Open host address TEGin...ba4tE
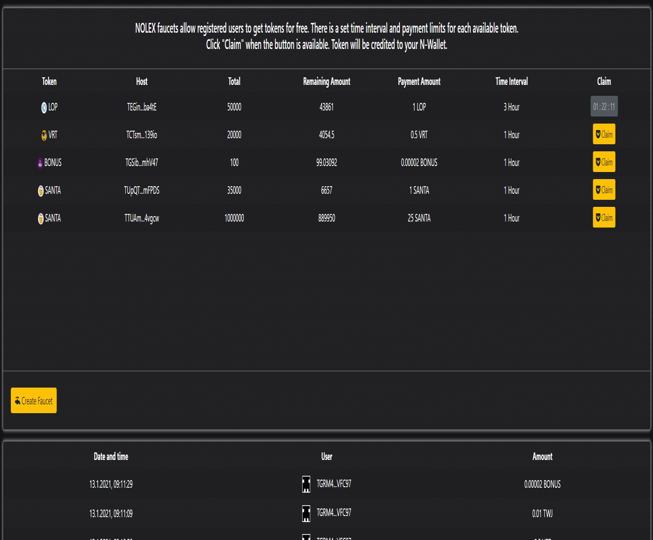The height and width of the screenshot is (540, 653). pos(141,108)
